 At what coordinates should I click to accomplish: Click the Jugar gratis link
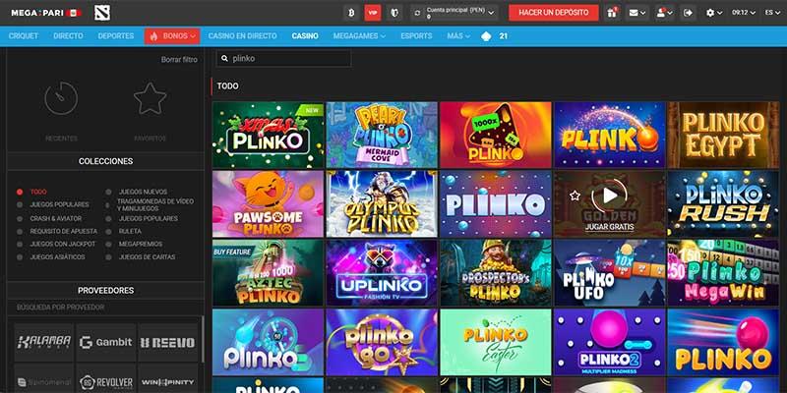coord(609,227)
